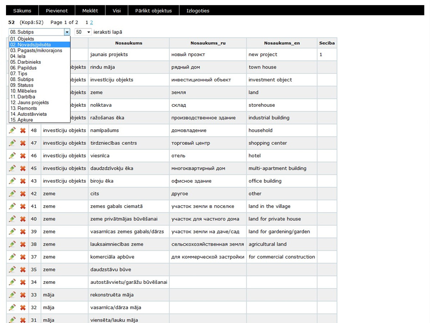Viewport: 430px width, 323px height.
Task: Pick '03. Pagasts/mikrorajons' from the list
Action: pos(40,50)
